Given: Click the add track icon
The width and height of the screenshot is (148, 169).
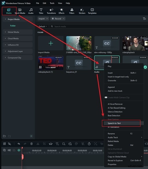Looking at the screenshot, I should (x=4, y=150).
